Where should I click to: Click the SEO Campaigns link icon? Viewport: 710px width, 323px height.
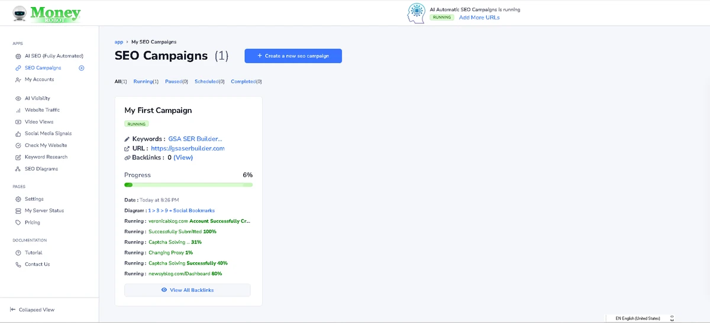tap(18, 68)
